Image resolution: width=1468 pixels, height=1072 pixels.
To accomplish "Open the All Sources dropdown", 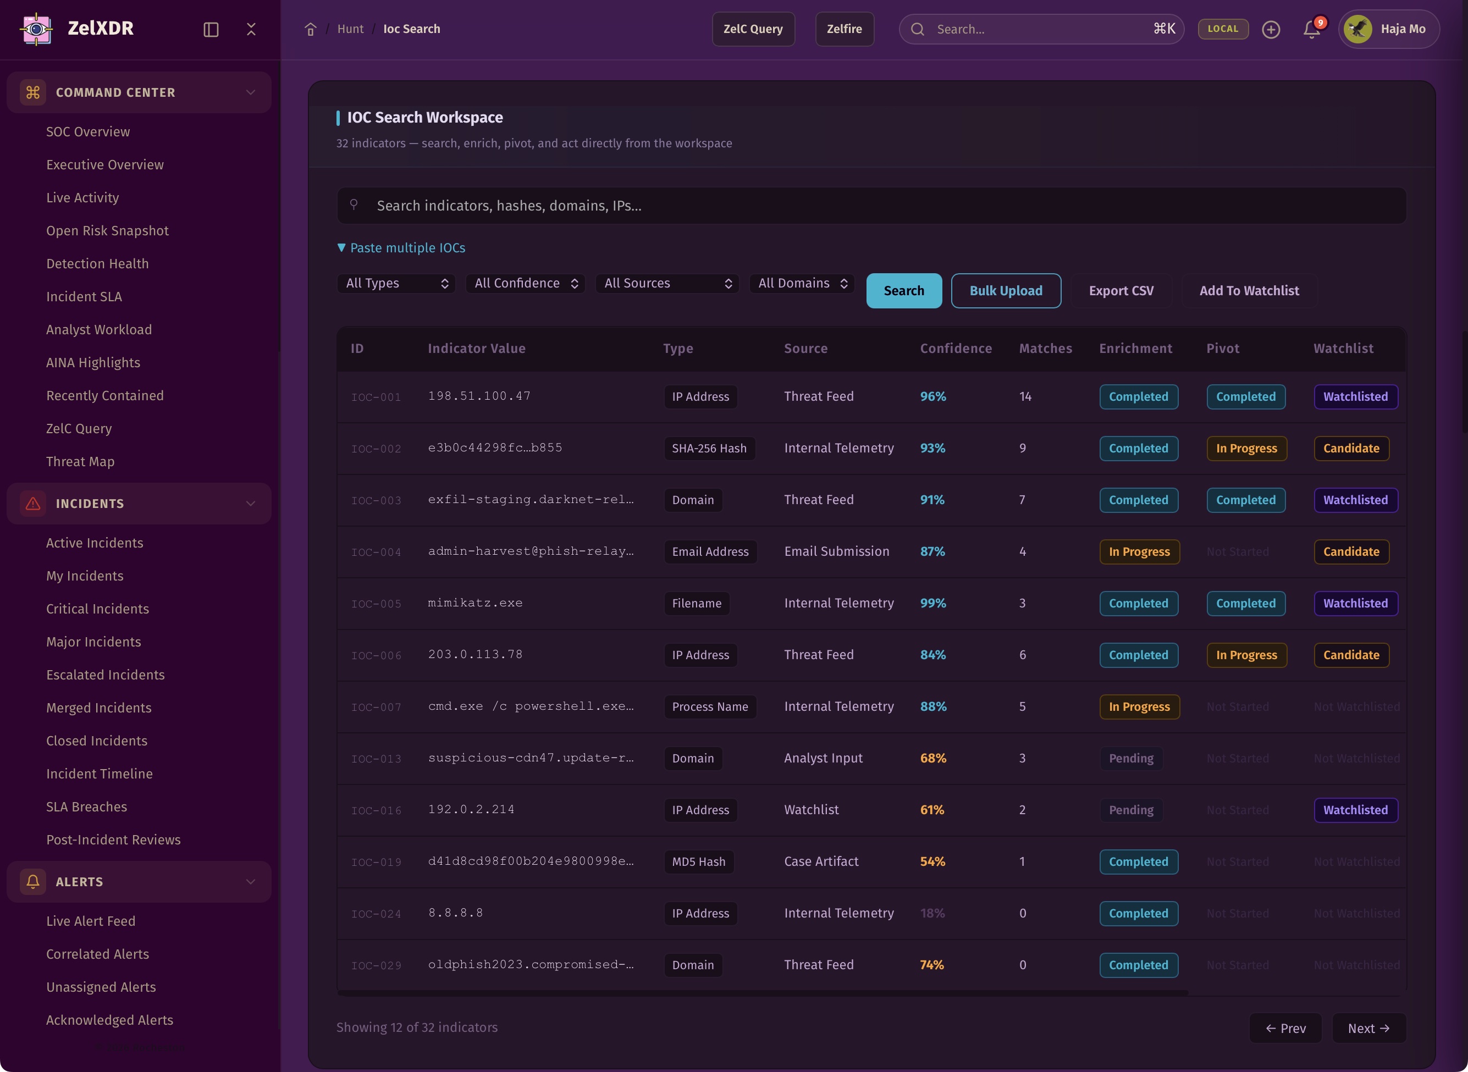I will click(x=666, y=284).
